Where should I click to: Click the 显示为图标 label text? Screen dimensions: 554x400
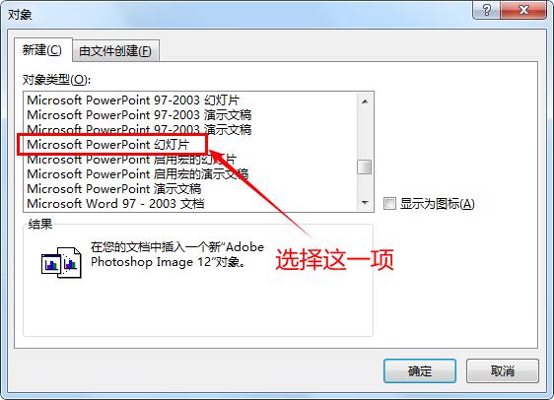(x=438, y=204)
